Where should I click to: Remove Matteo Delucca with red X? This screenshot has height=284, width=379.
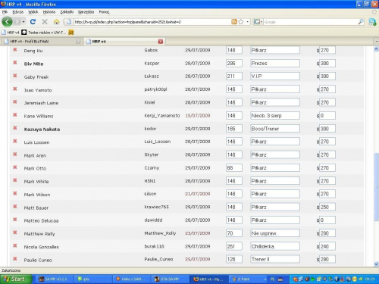coord(15,220)
